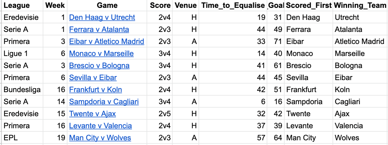Follow the Monaco v Marseille link

click(x=101, y=54)
